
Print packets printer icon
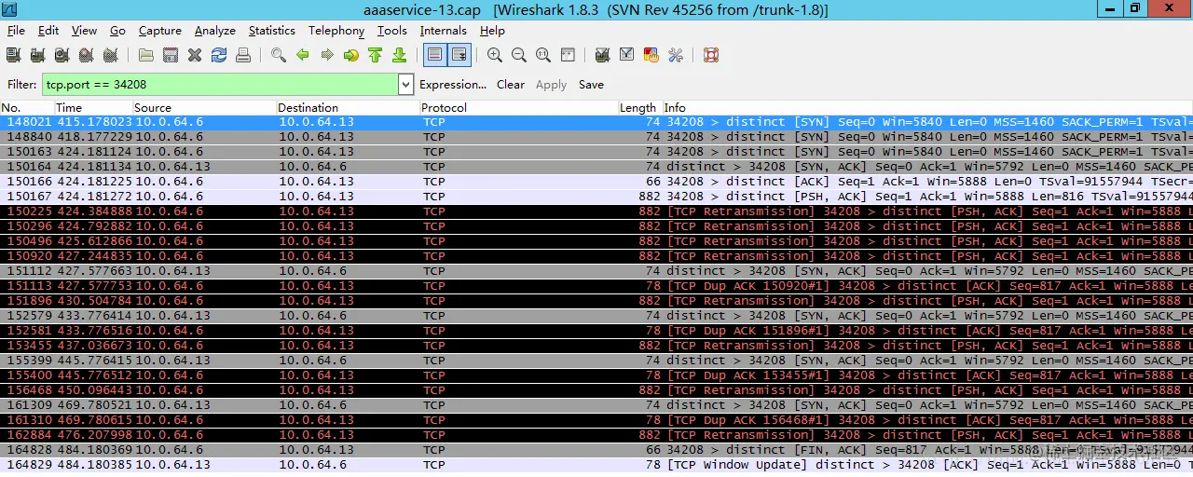pos(243,55)
